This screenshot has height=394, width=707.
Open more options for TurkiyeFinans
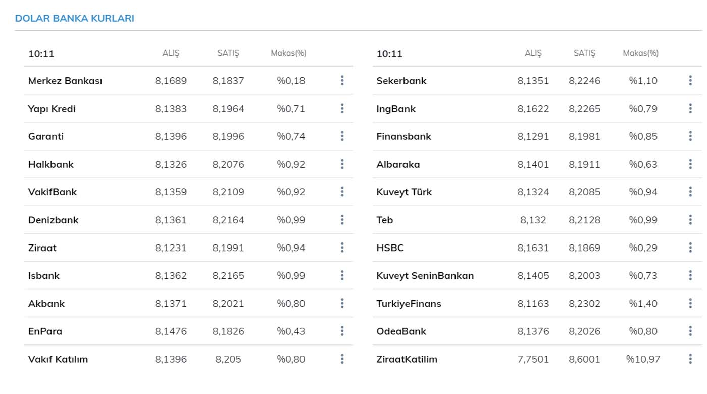(x=690, y=303)
